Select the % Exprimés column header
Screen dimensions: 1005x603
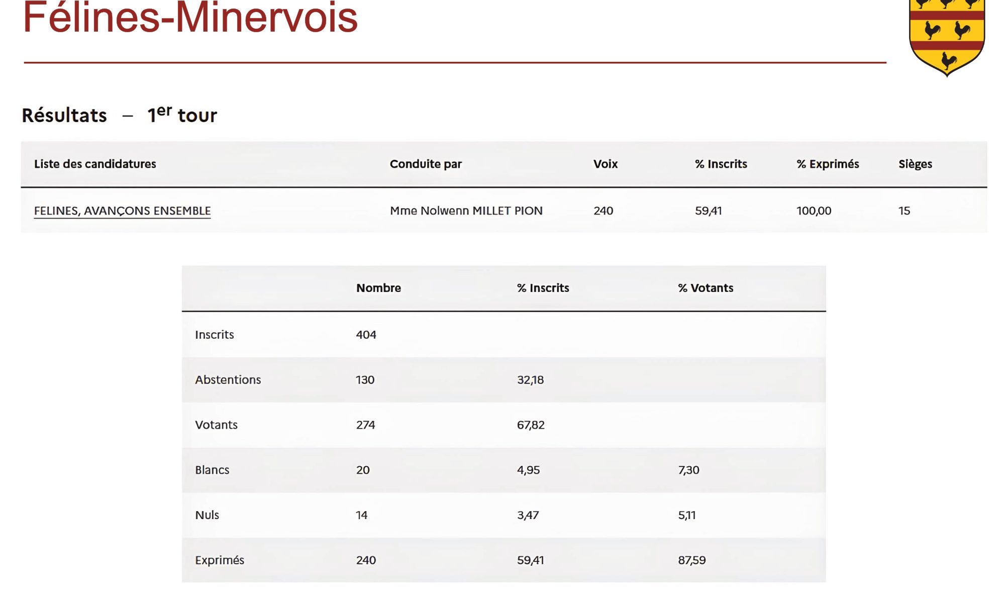pos(827,164)
